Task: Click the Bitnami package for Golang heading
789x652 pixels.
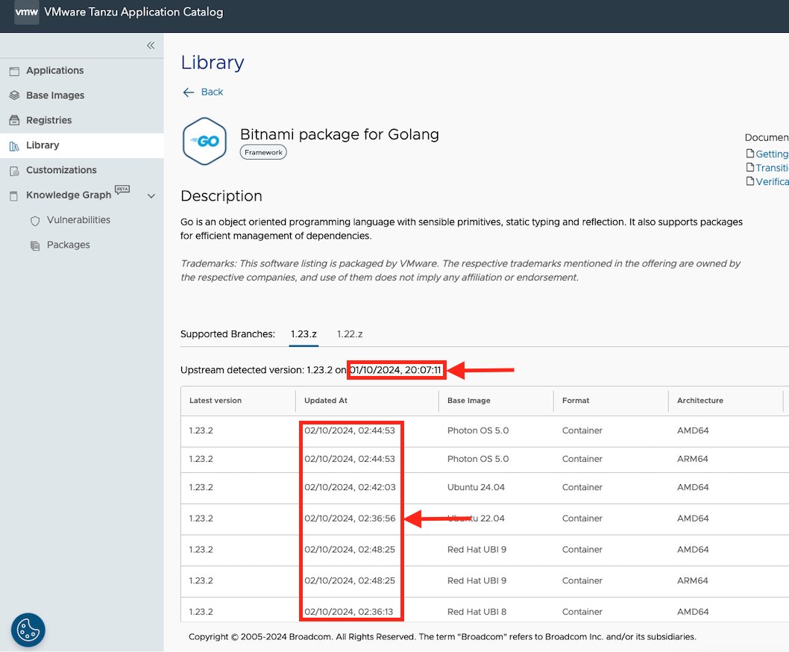Action: coord(339,134)
